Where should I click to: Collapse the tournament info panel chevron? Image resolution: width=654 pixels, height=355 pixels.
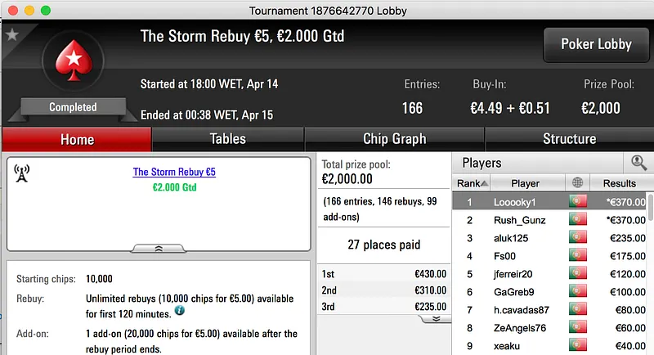click(x=159, y=247)
